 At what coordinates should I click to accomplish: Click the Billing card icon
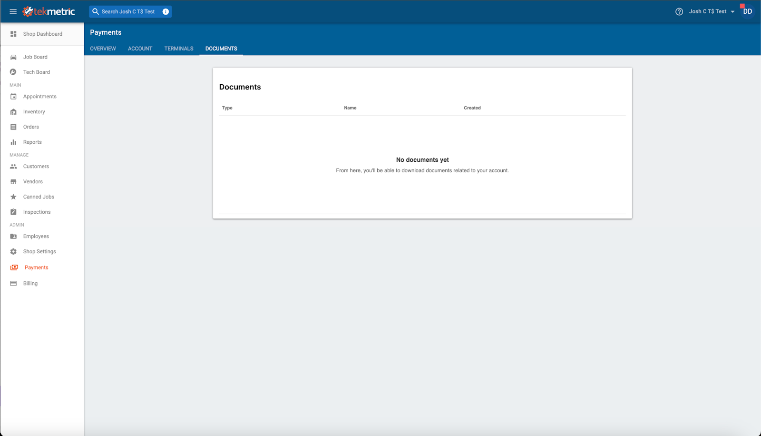click(13, 283)
